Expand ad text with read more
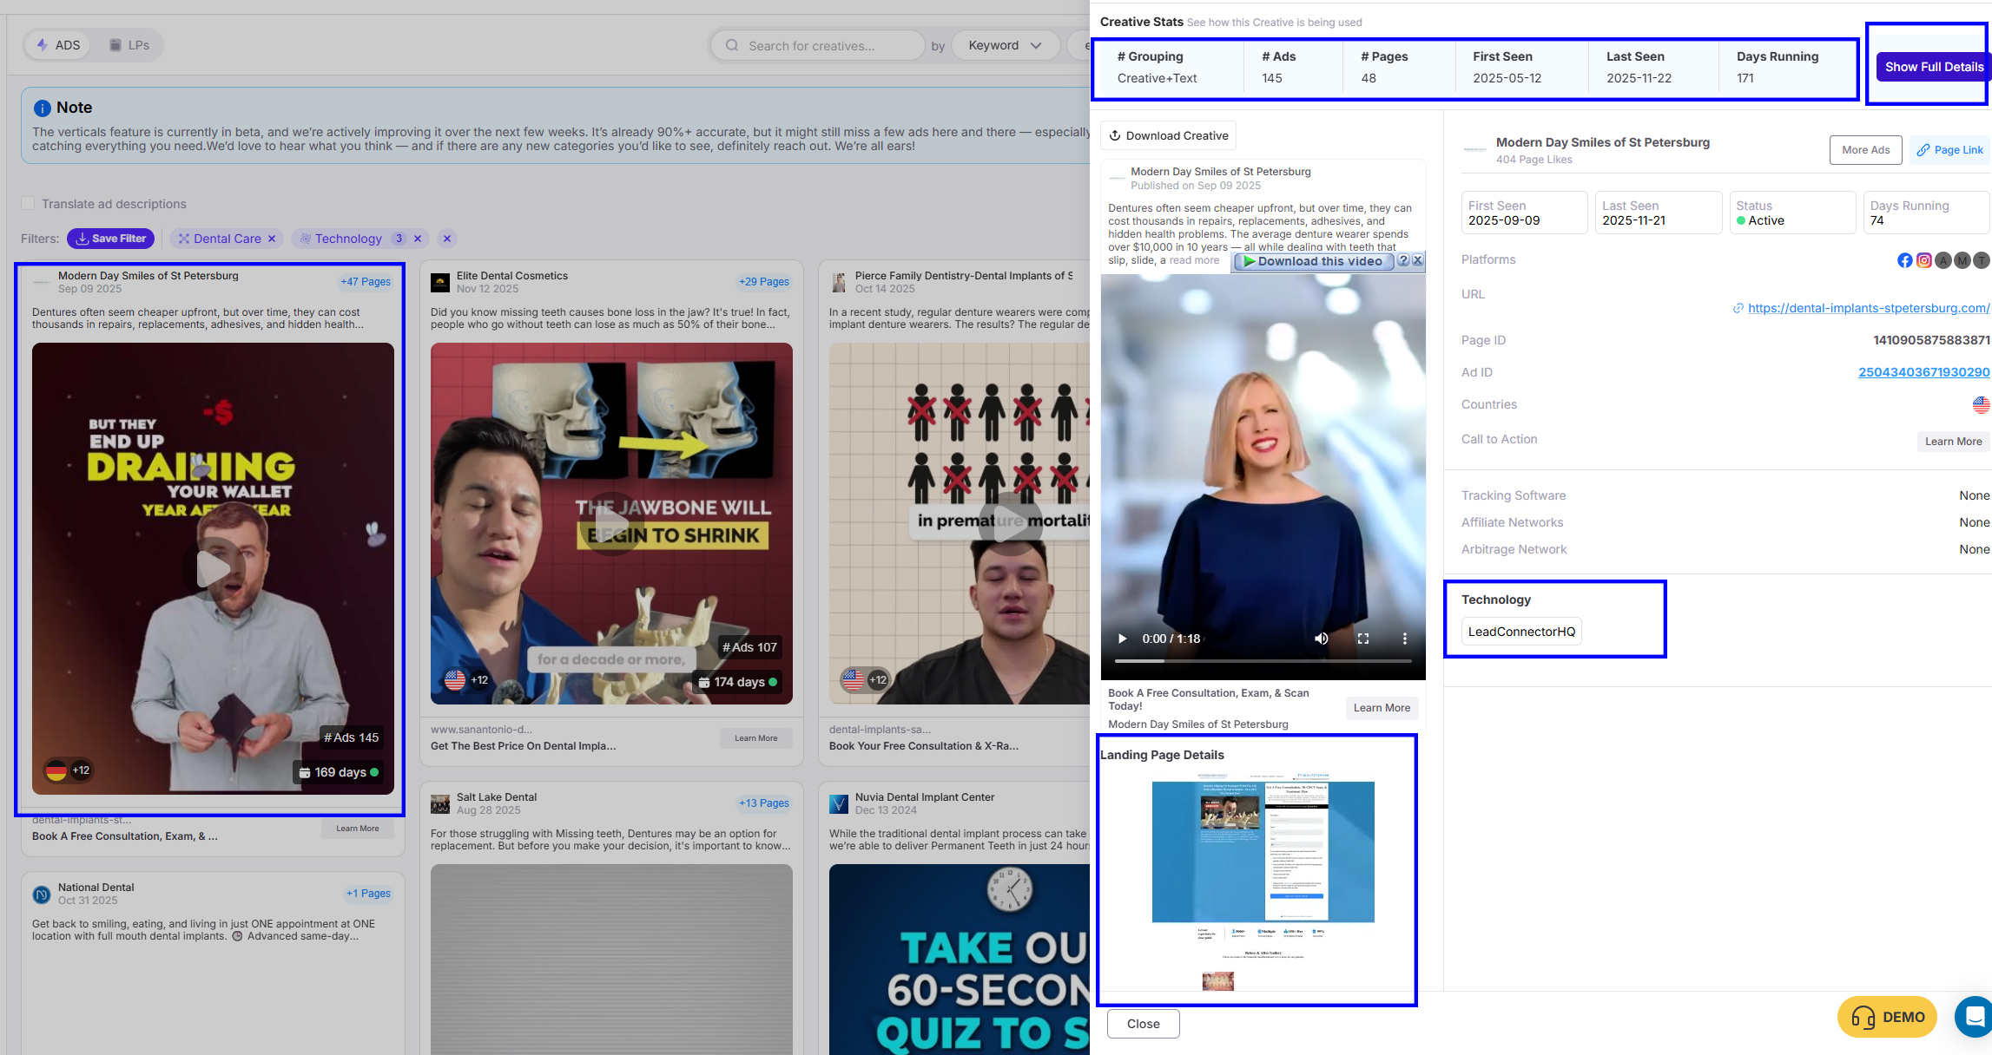Image resolution: width=1992 pixels, height=1055 pixels. tap(1194, 260)
